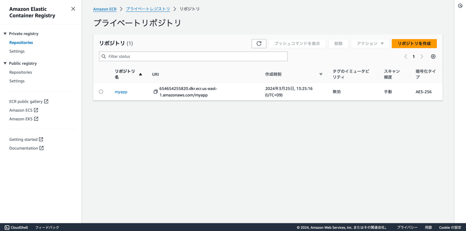Open Amazon ECS external link

24,110
